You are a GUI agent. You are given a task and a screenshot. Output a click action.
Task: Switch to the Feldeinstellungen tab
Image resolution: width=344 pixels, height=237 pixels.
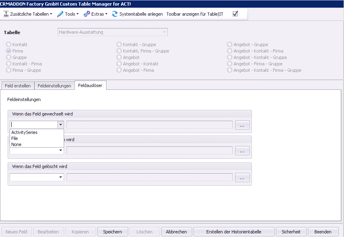coord(54,86)
